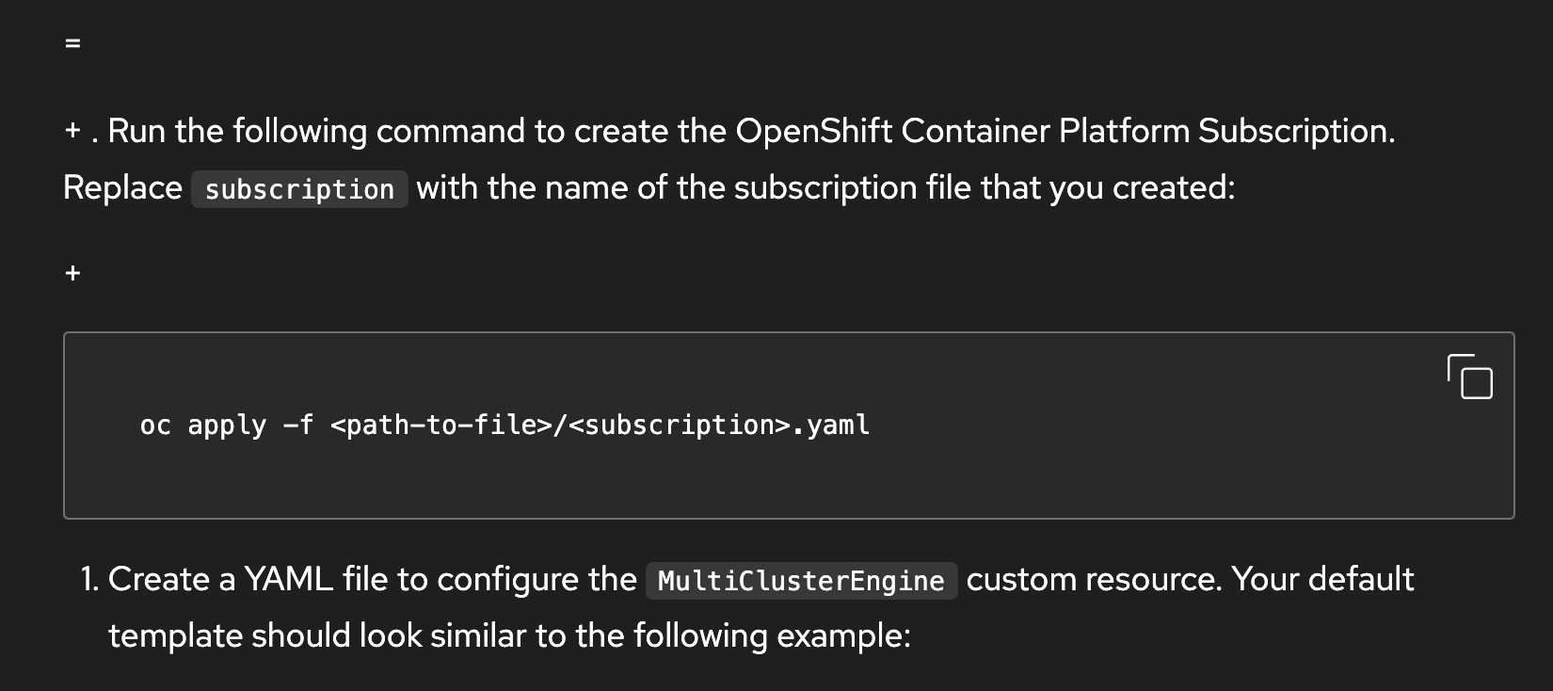Screen dimensions: 1553x691
Task: Copy the oc apply command to clipboard
Action: coord(1469,377)
